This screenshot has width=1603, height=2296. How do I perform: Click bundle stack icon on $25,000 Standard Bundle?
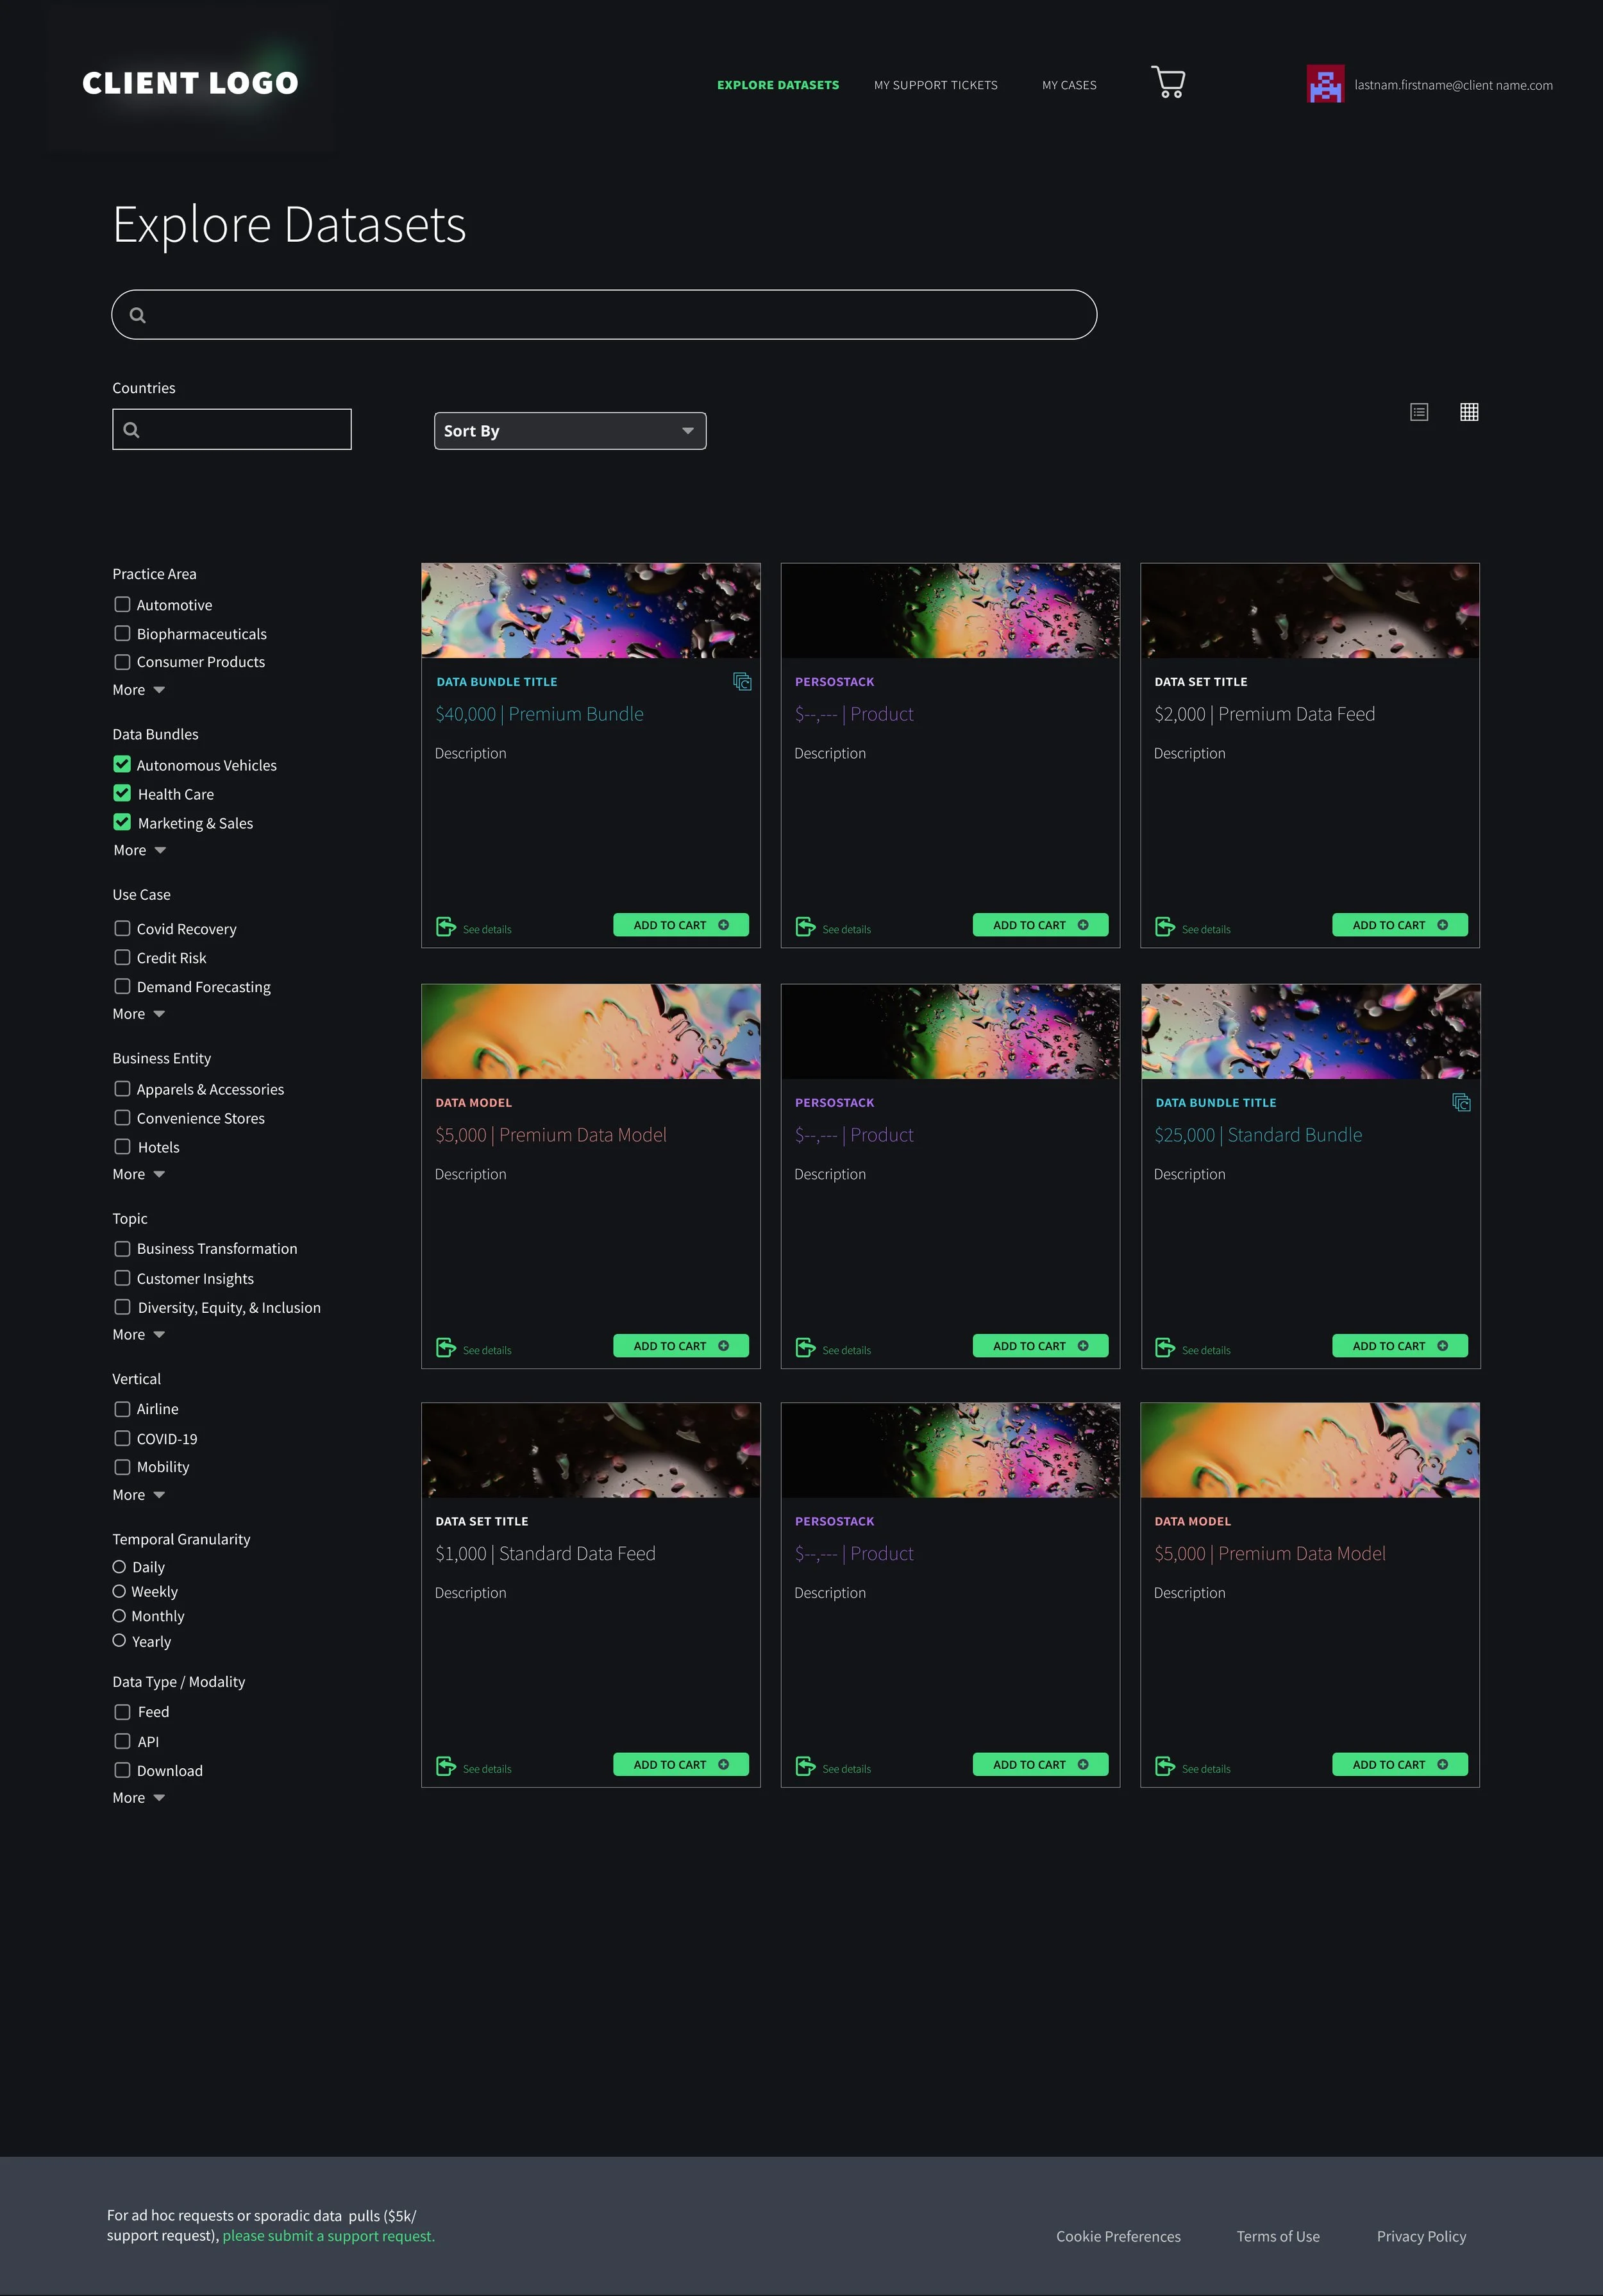pos(1461,1102)
